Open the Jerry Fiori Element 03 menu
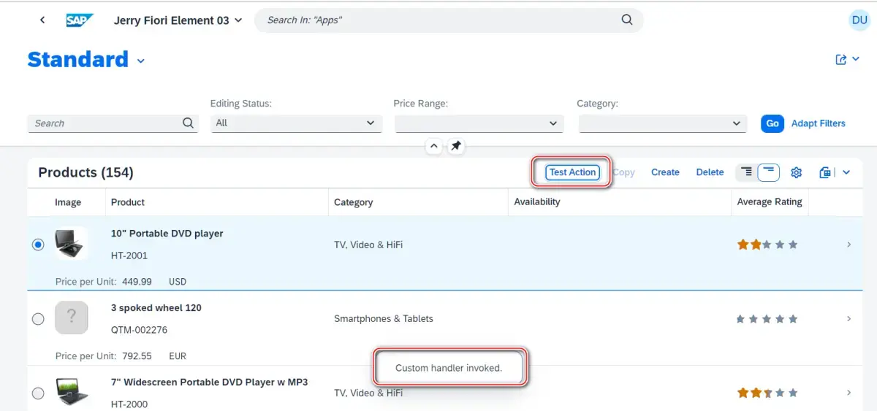 click(x=178, y=20)
